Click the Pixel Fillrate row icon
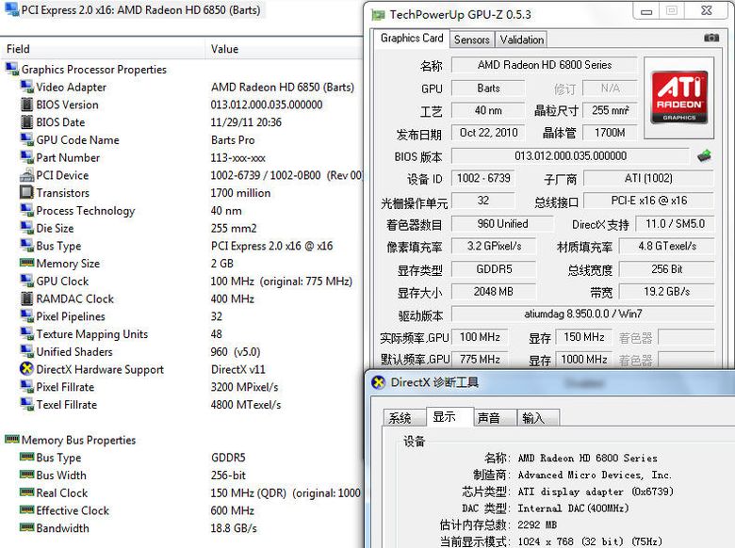735x548 pixels. coord(26,386)
